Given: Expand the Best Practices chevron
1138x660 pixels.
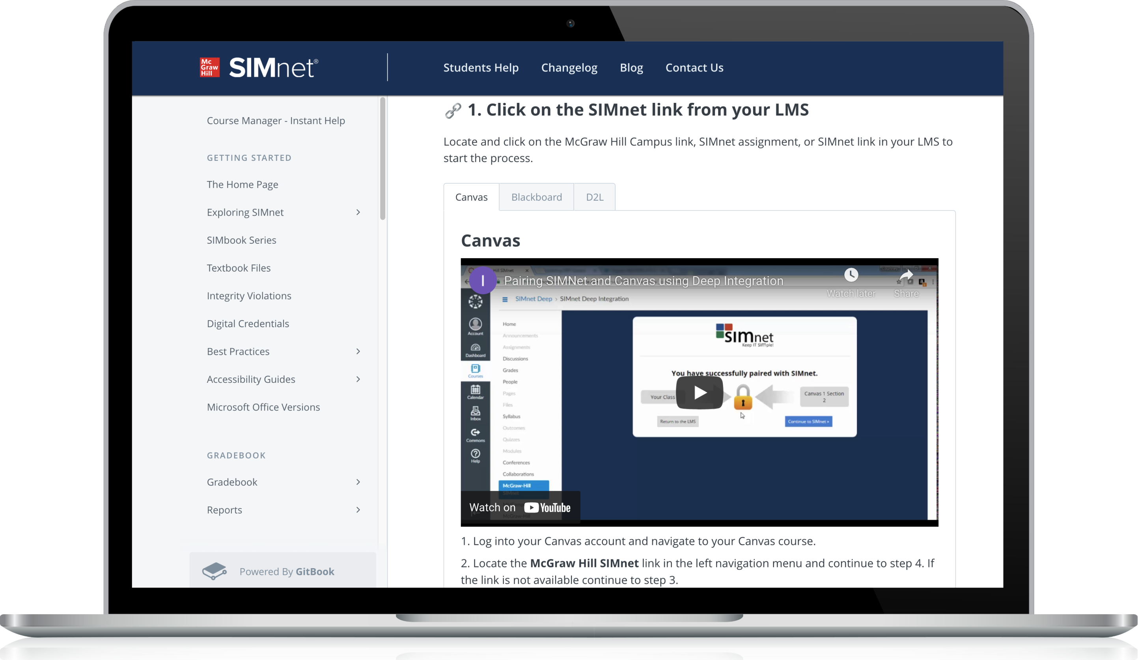Looking at the screenshot, I should [x=358, y=351].
